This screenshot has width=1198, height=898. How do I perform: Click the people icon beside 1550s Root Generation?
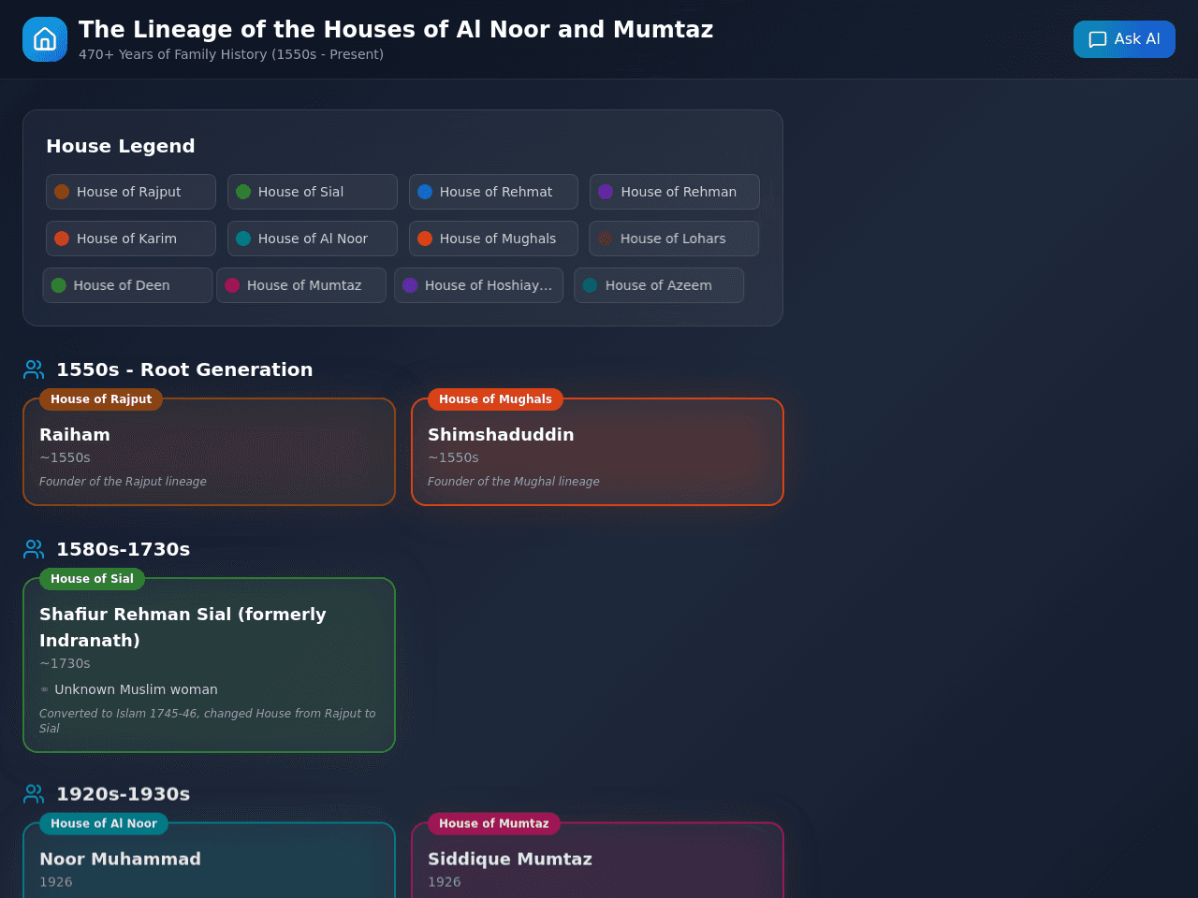click(34, 369)
